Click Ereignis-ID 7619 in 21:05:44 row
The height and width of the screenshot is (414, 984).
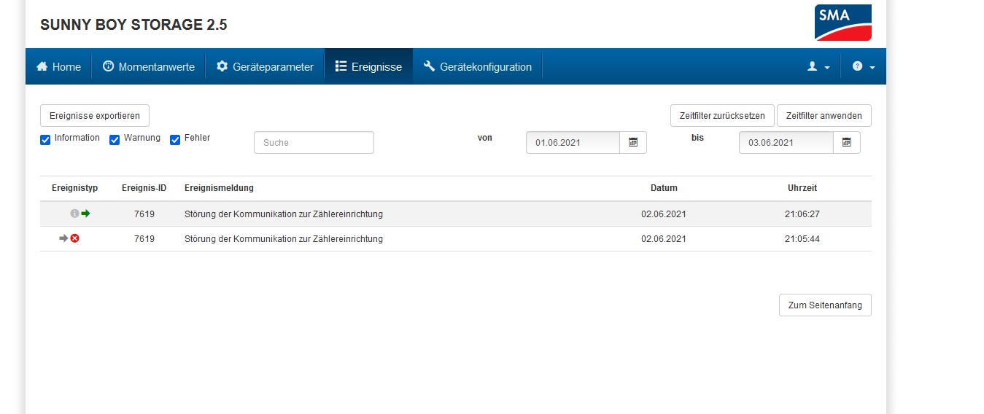pos(144,239)
